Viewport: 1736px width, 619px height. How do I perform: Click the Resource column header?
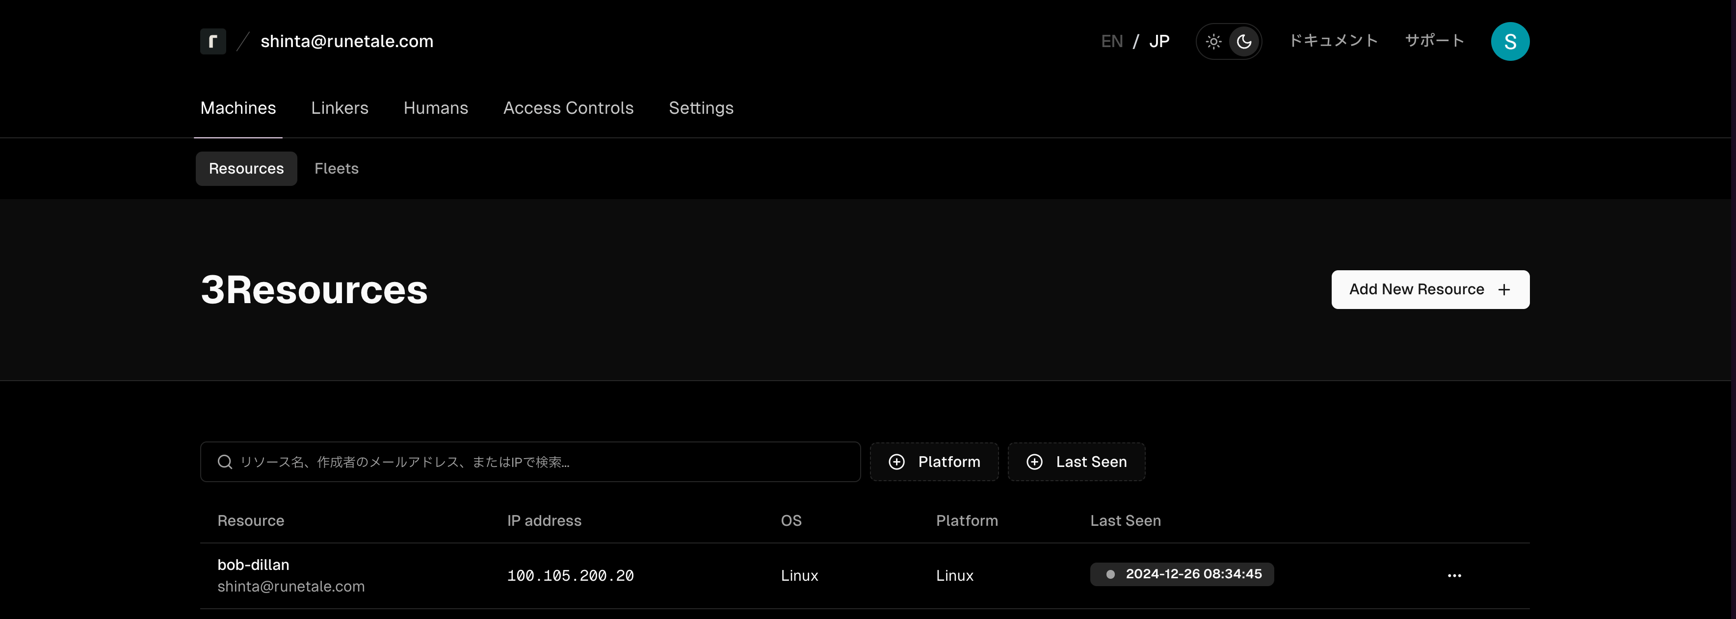point(251,521)
